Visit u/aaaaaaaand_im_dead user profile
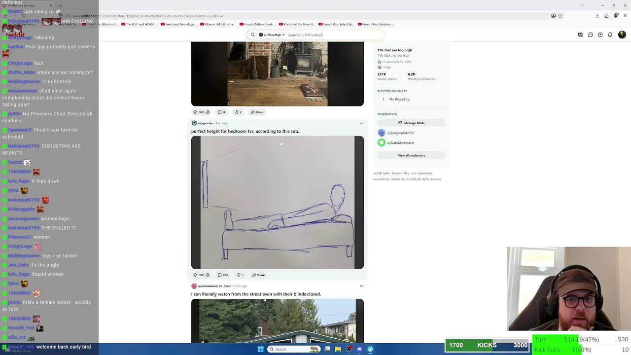The height and width of the screenshot is (355, 631). tap(214, 286)
